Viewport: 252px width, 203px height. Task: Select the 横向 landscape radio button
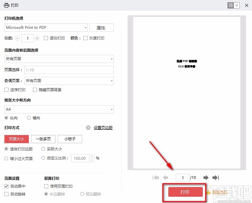coord(29,118)
